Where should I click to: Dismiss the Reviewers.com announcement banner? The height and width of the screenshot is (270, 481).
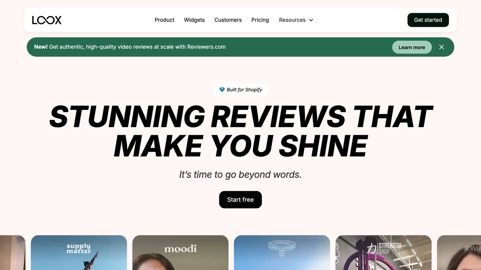click(442, 47)
